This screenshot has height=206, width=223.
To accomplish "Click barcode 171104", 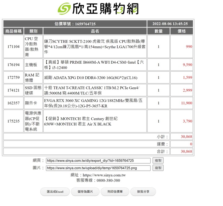I will click(x=13, y=47).
